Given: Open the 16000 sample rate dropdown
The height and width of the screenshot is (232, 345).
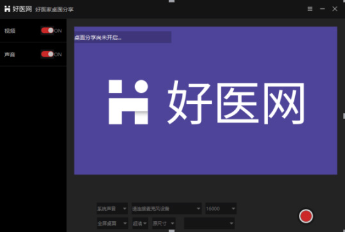Looking at the screenshot, I should (x=221, y=208).
